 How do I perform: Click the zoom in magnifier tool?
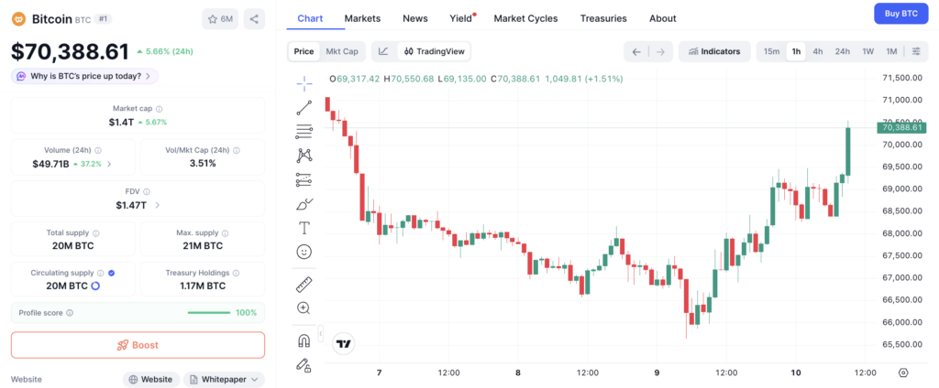pos(304,308)
